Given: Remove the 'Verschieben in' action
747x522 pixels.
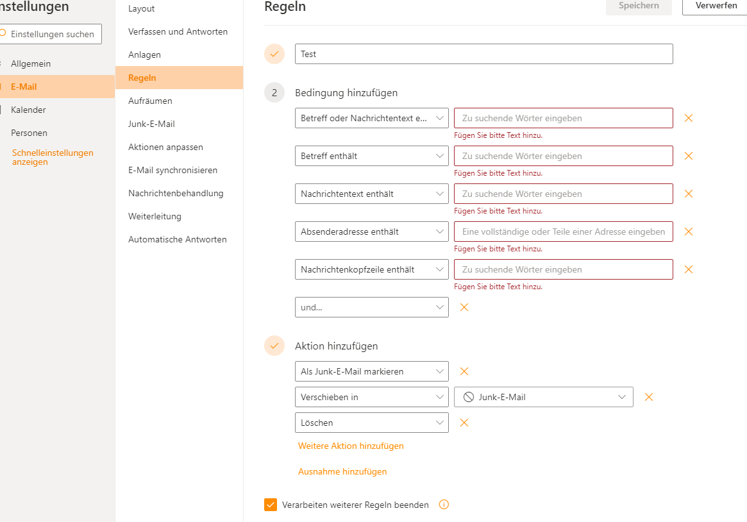Looking at the screenshot, I should 648,397.
